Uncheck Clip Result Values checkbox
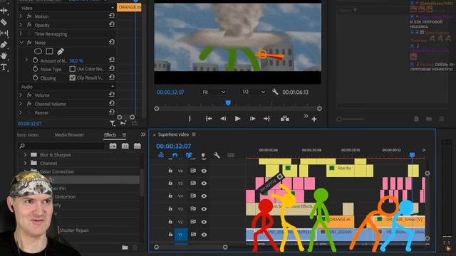 (73, 78)
